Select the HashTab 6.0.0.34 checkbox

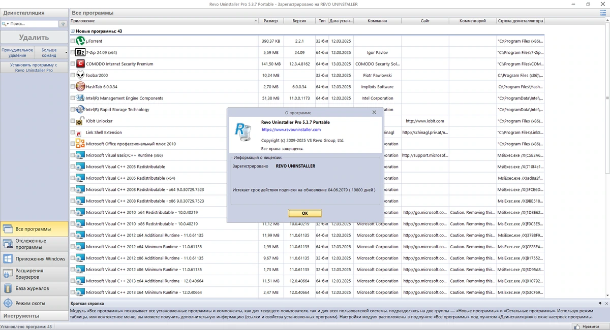click(73, 87)
